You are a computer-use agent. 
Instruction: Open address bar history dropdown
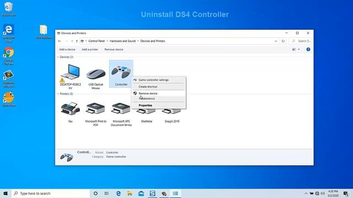tap(276, 41)
